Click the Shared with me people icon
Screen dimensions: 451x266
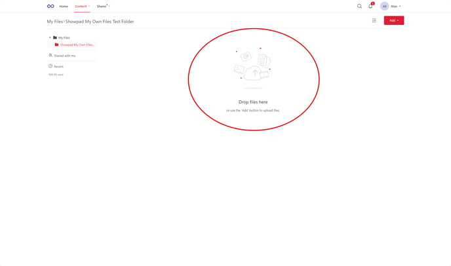50,56
